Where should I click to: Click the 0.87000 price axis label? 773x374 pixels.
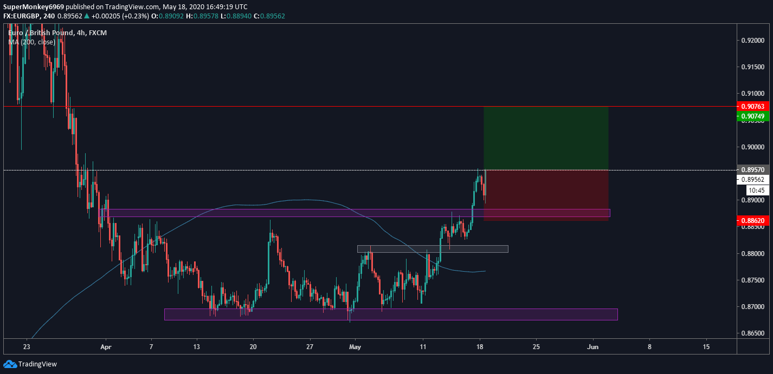[x=752, y=307]
